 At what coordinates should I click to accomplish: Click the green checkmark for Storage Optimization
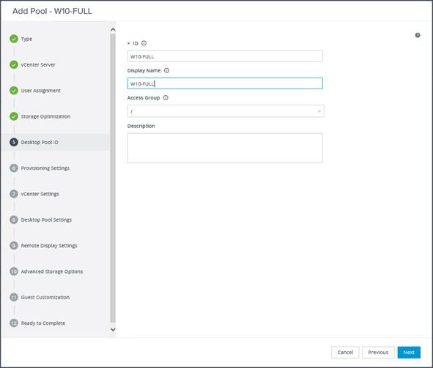click(x=14, y=116)
